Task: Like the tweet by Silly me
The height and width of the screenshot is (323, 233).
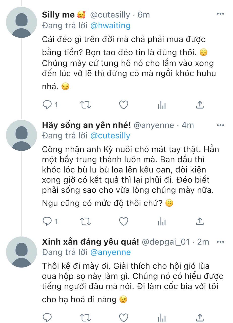Action: coord(124,105)
